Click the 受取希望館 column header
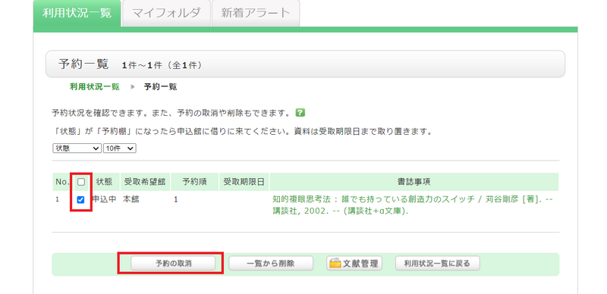 [144, 182]
